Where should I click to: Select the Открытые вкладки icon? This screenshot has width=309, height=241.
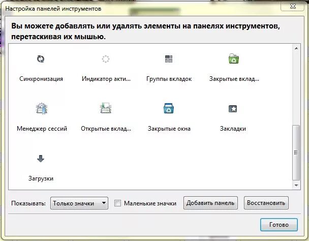[106, 108]
